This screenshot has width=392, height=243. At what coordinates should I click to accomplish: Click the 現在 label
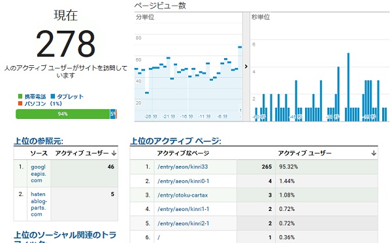(x=66, y=15)
